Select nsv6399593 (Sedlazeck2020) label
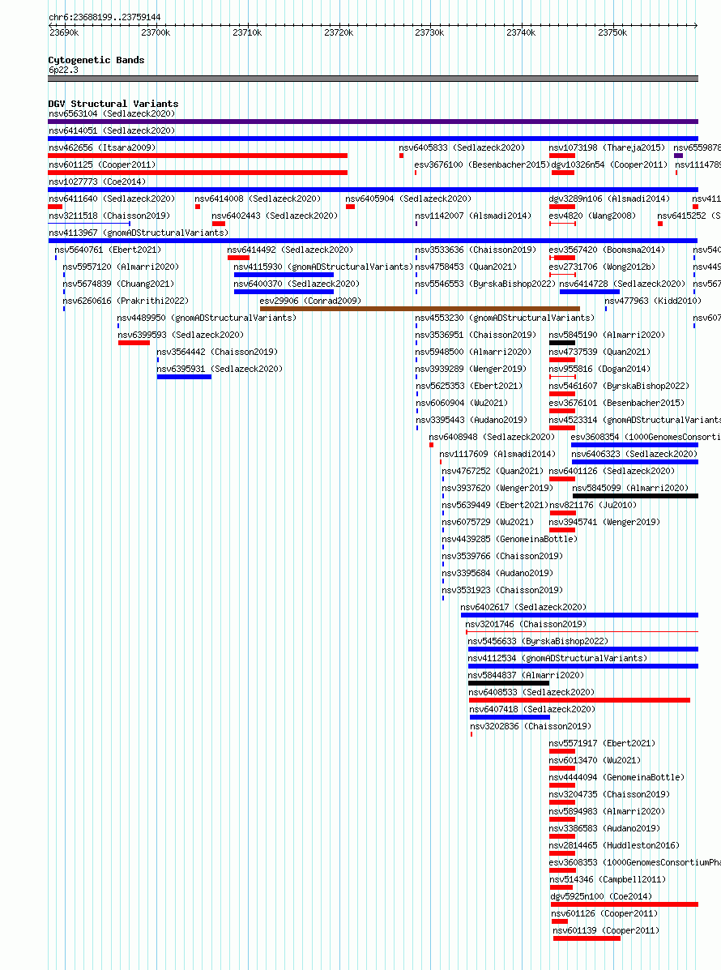This screenshot has height=970, width=721. point(181,335)
